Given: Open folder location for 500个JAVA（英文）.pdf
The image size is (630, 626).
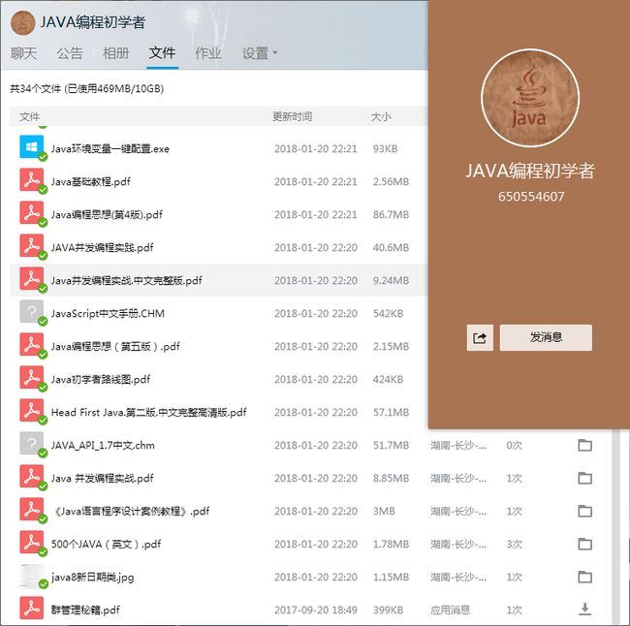Looking at the screenshot, I should point(584,544).
